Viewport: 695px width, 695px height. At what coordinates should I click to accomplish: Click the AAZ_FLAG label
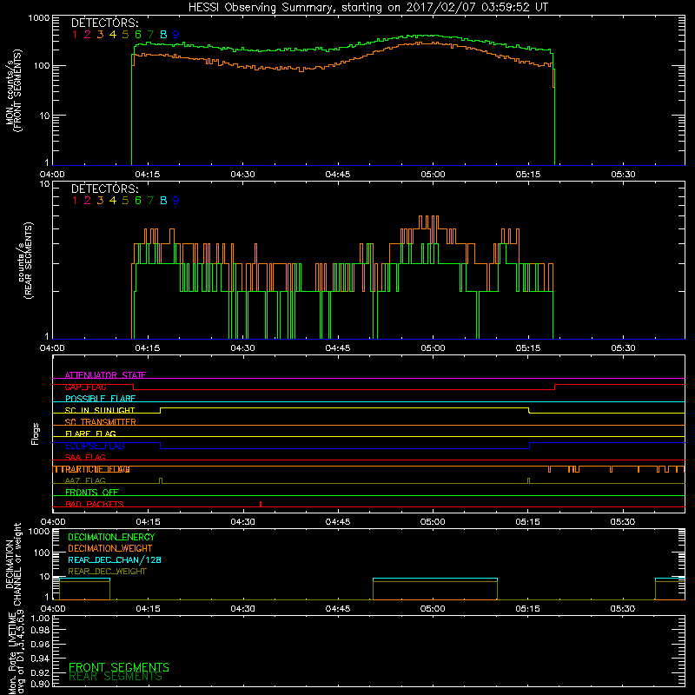pyautogui.click(x=85, y=480)
